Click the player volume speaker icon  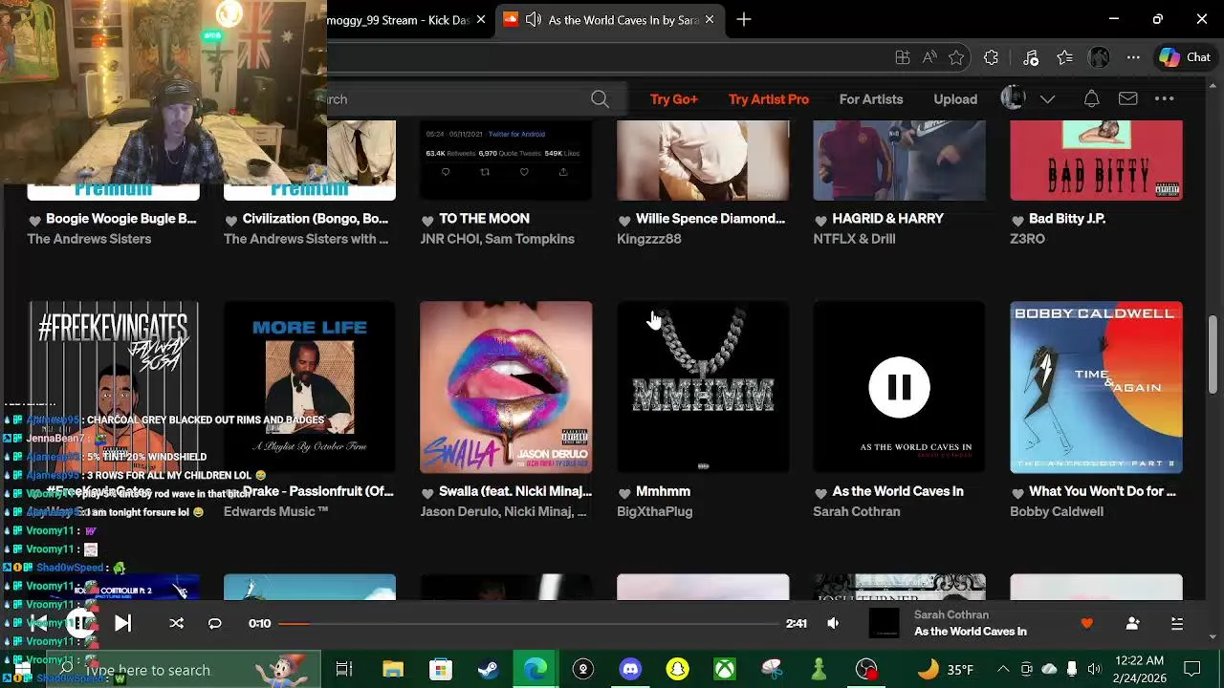833,624
